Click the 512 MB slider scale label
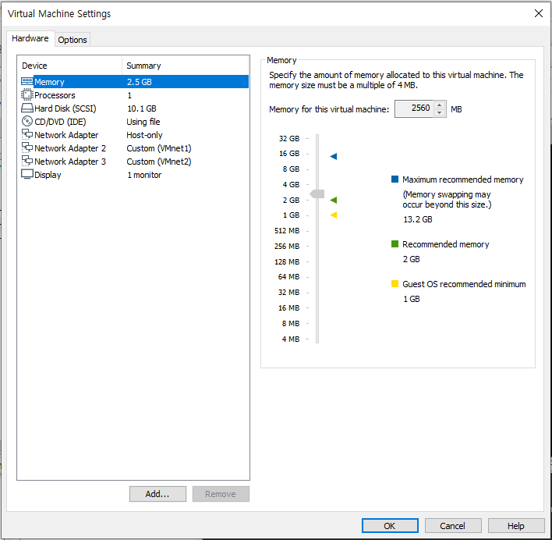552x540 pixels. [287, 231]
